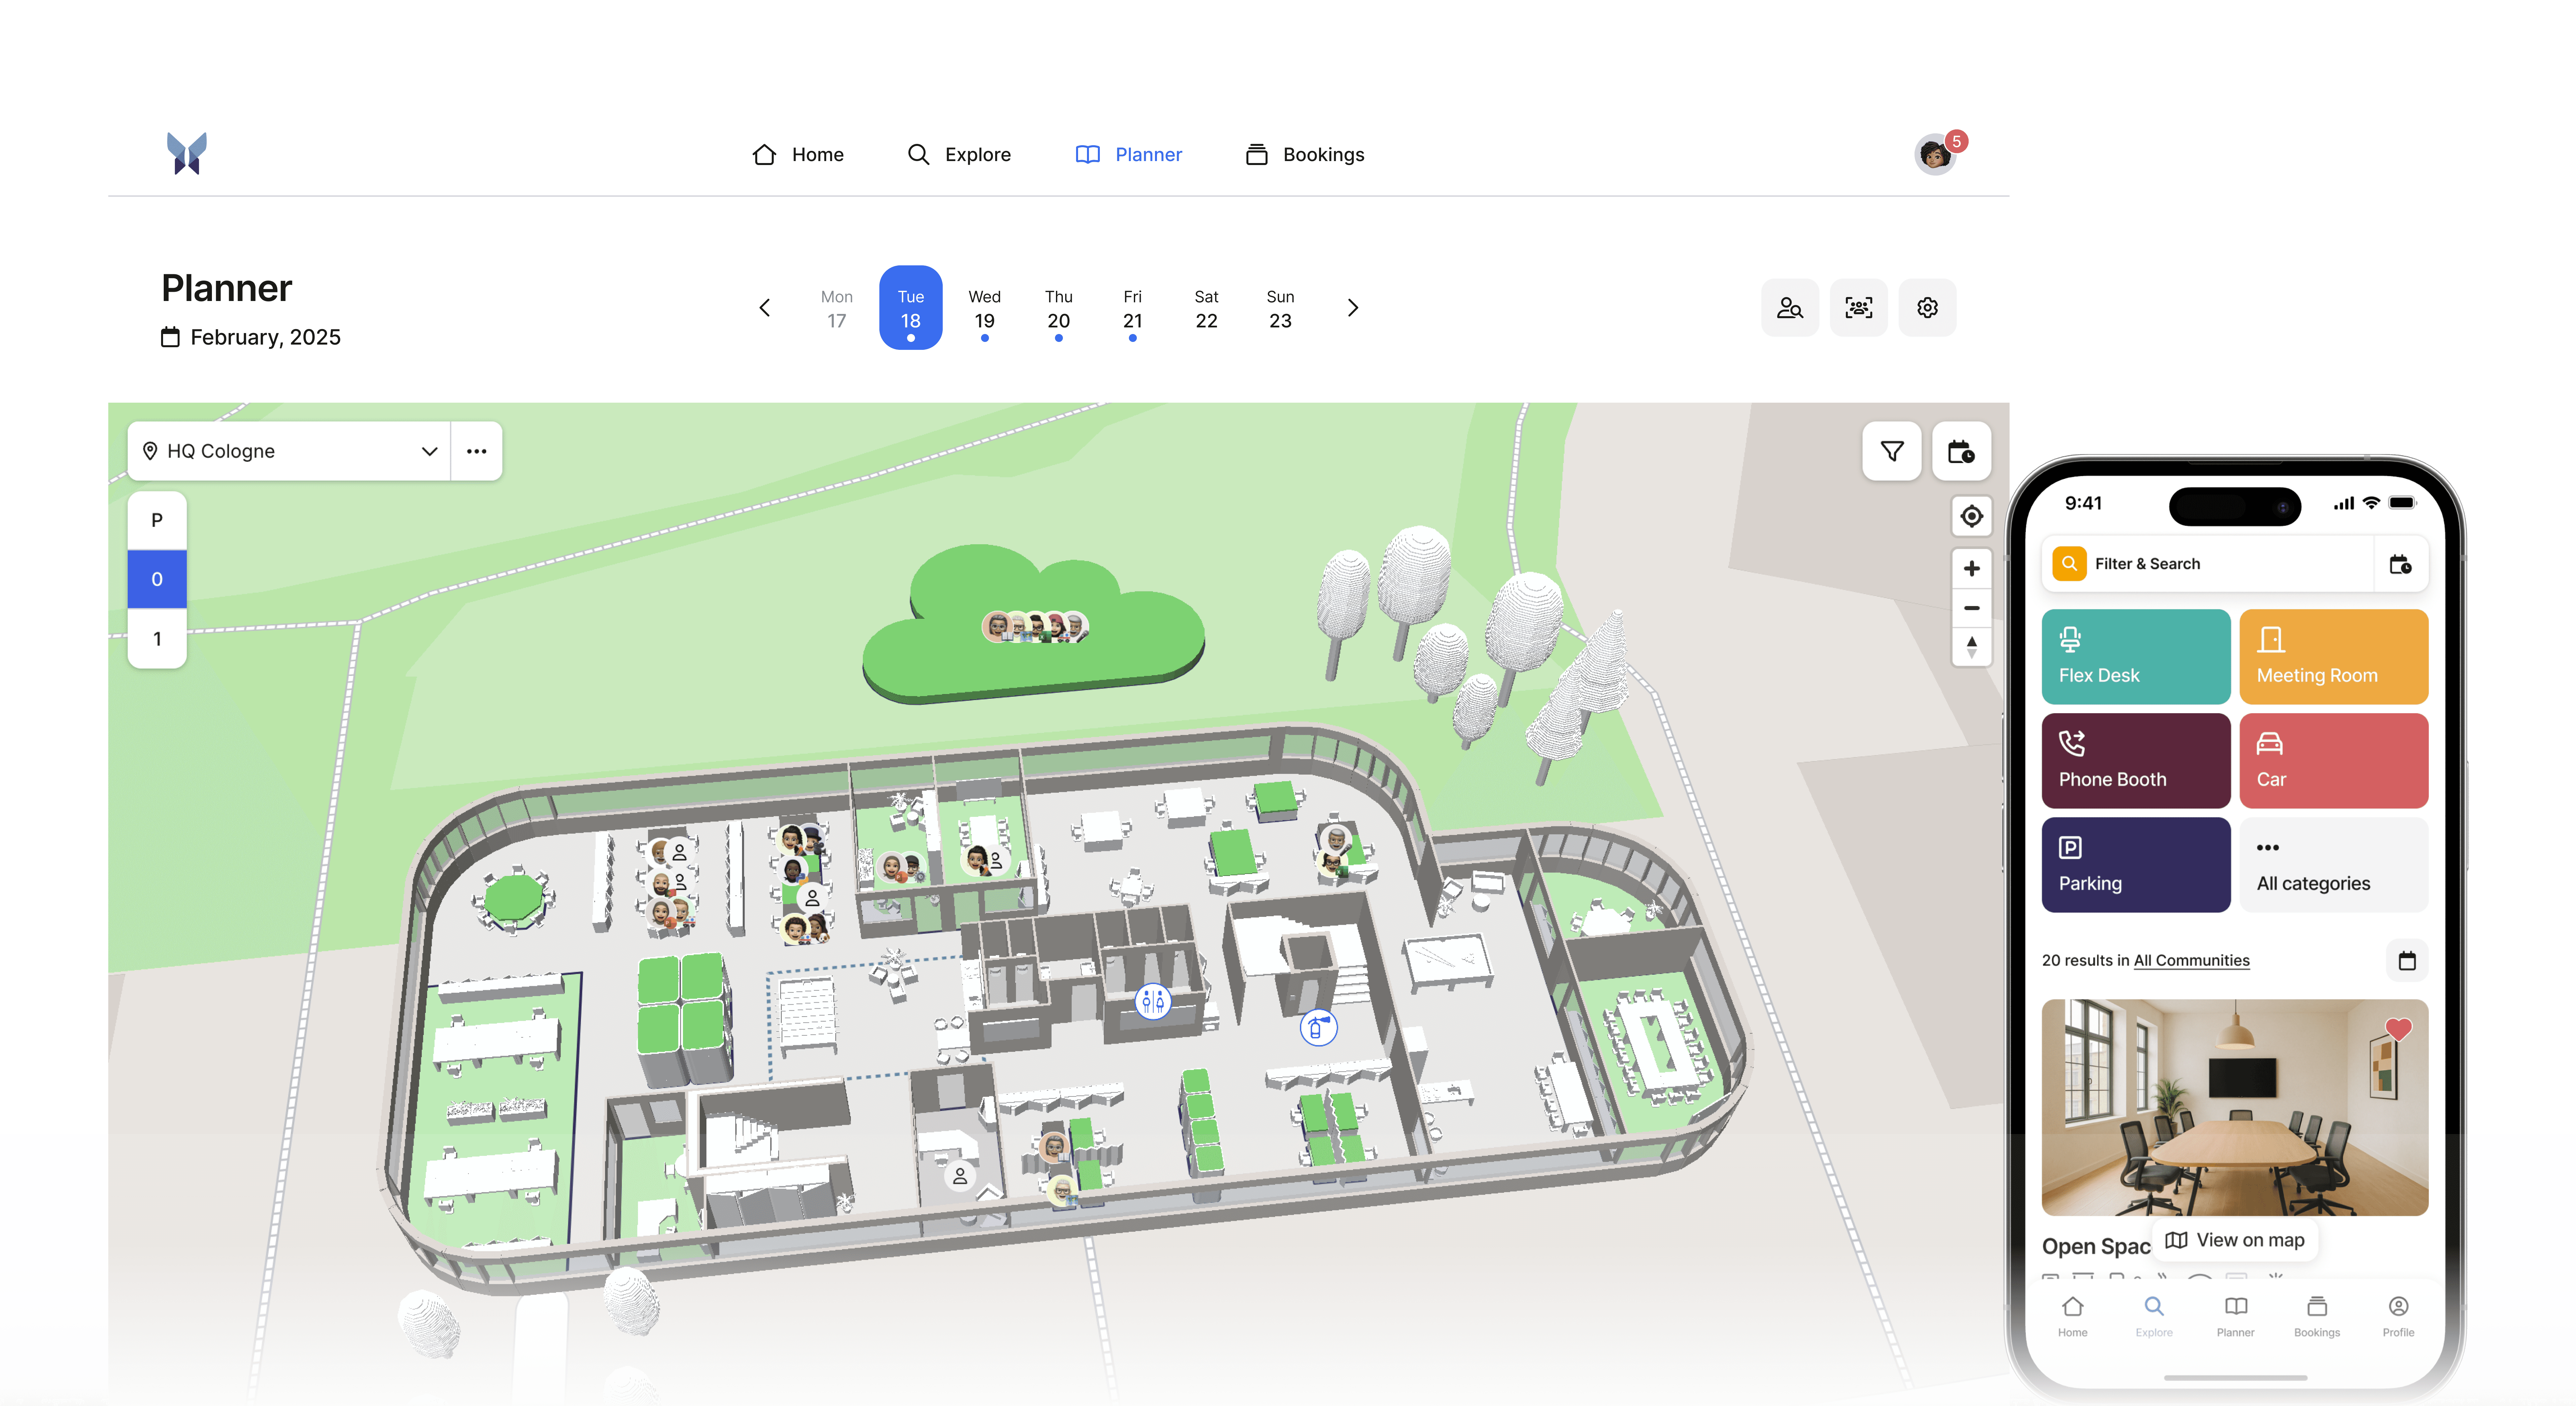Open the three-dot menu beside HQ Cologne

(x=476, y=451)
